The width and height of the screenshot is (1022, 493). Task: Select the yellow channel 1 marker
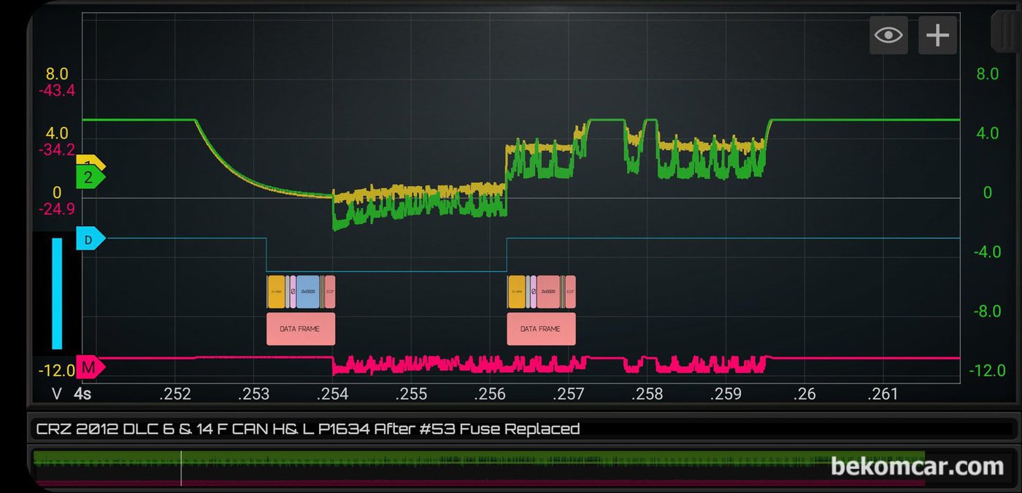(90, 161)
